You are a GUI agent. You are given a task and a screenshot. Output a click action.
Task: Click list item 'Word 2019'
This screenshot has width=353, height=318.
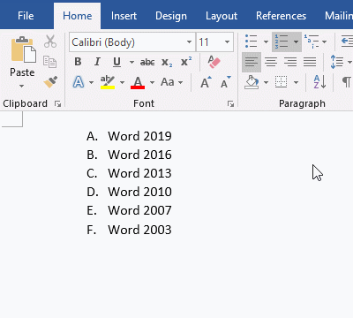click(139, 136)
